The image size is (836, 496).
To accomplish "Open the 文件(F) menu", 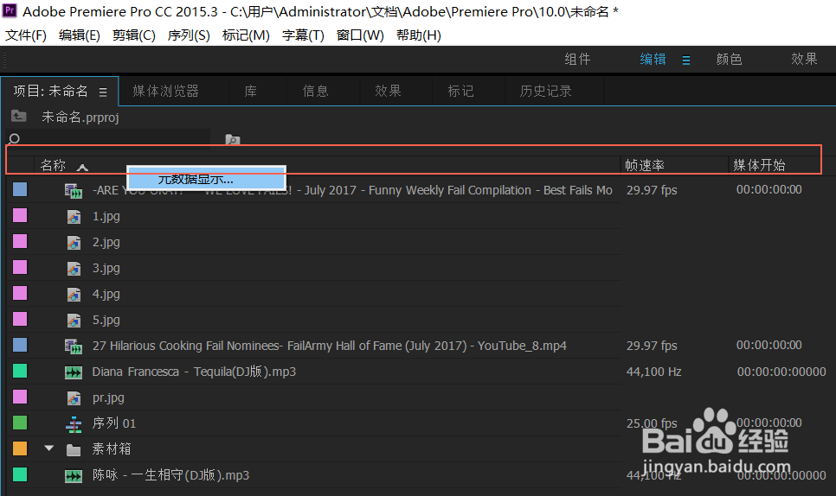I will [x=26, y=35].
